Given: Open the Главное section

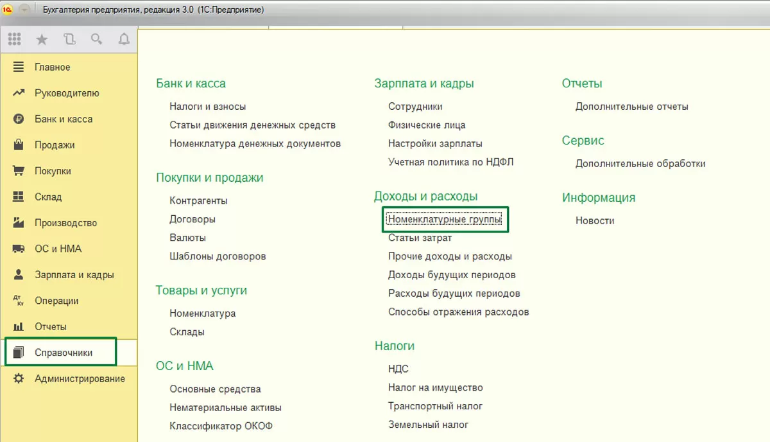Looking at the screenshot, I should pos(53,67).
